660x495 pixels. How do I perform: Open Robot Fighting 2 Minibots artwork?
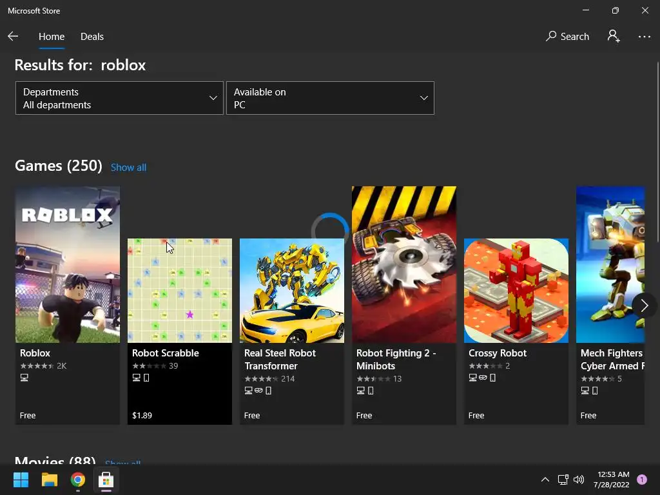(404, 264)
